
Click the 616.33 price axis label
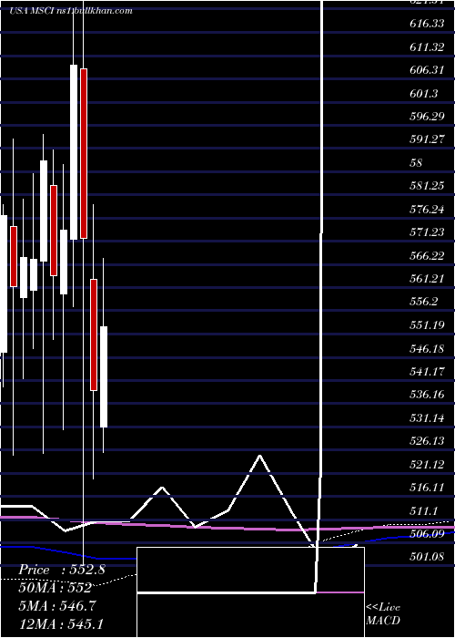427,24
